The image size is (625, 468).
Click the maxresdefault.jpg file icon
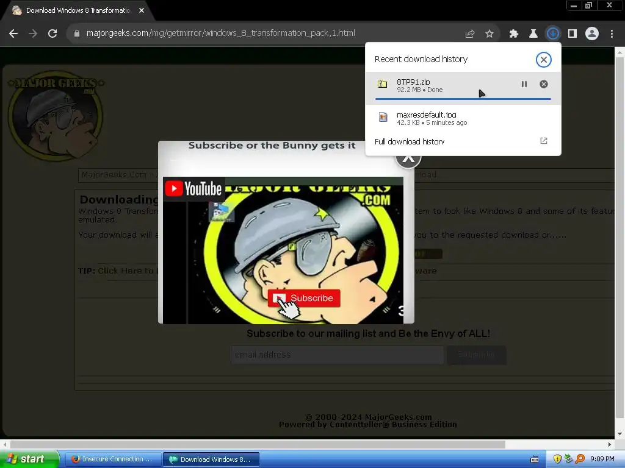[383, 117]
